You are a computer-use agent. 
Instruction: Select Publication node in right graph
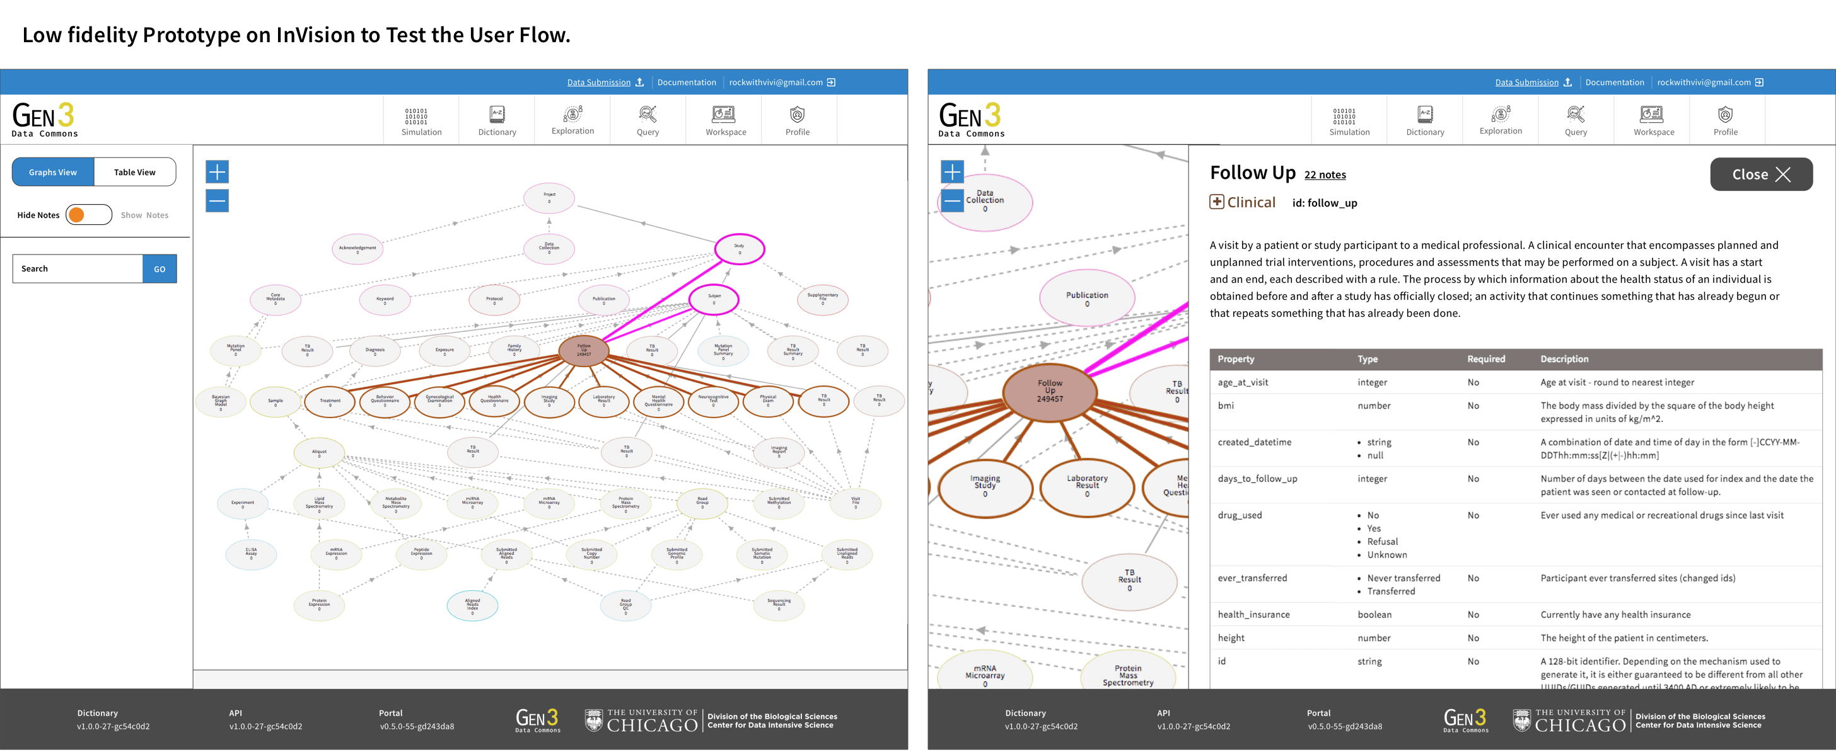point(1087,299)
